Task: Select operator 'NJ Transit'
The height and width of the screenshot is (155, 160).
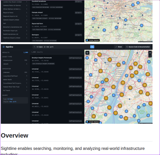Action: [15, 90]
